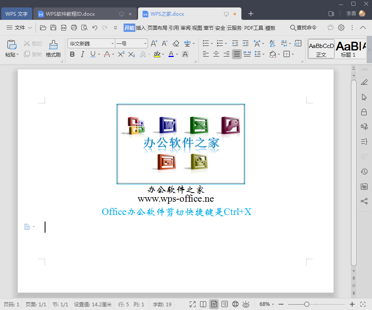The image size is (372, 310).
Task: Decrease font size with A- icon
Action: (165, 44)
